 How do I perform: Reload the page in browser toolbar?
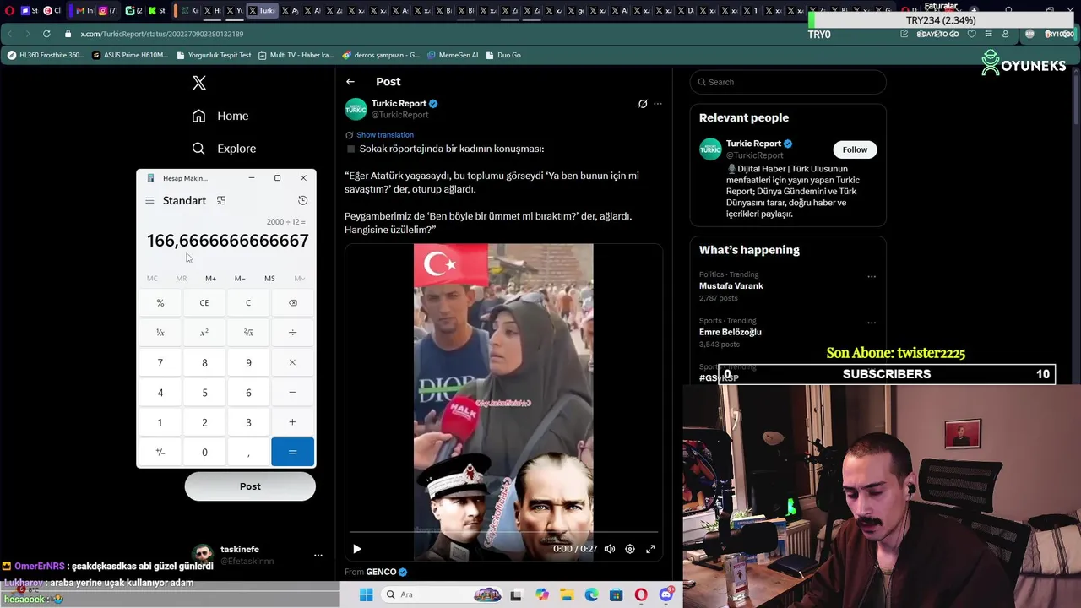pyautogui.click(x=46, y=34)
